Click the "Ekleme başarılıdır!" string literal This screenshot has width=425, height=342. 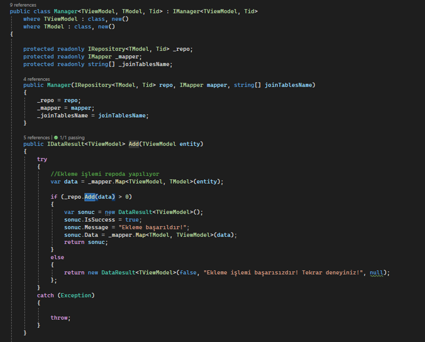click(153, 227)
